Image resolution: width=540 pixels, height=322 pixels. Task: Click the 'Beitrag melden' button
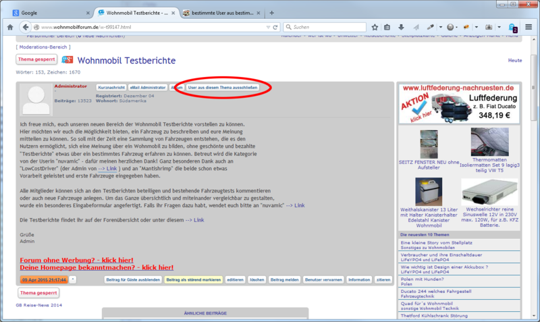coord(284,279)
